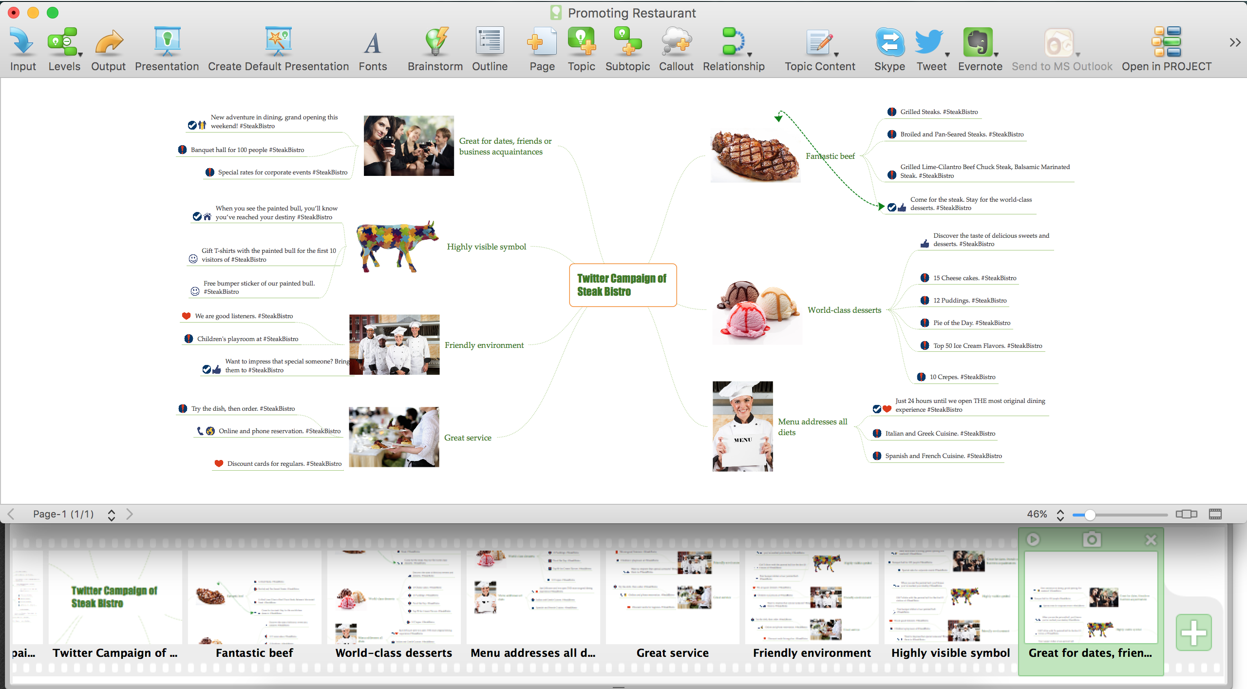Click the zoom level slider

click(1090, 515)
